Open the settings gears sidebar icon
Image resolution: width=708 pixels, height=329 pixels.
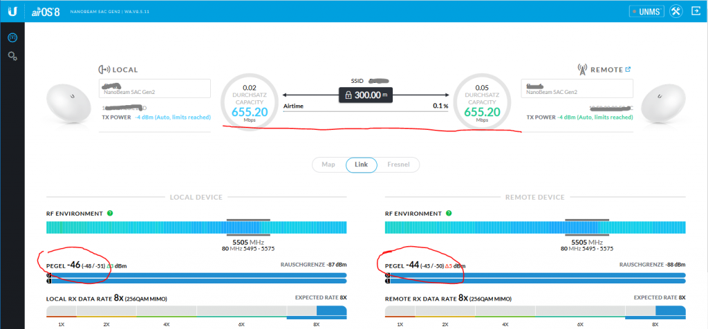click(12, 57)
